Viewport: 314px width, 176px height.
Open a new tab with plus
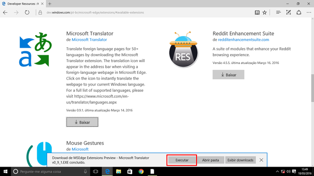(x=50, y=4)
